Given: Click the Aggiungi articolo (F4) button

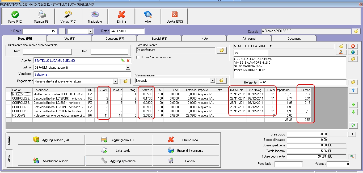Looking at the screenshot, I should [x=51, y=140].
